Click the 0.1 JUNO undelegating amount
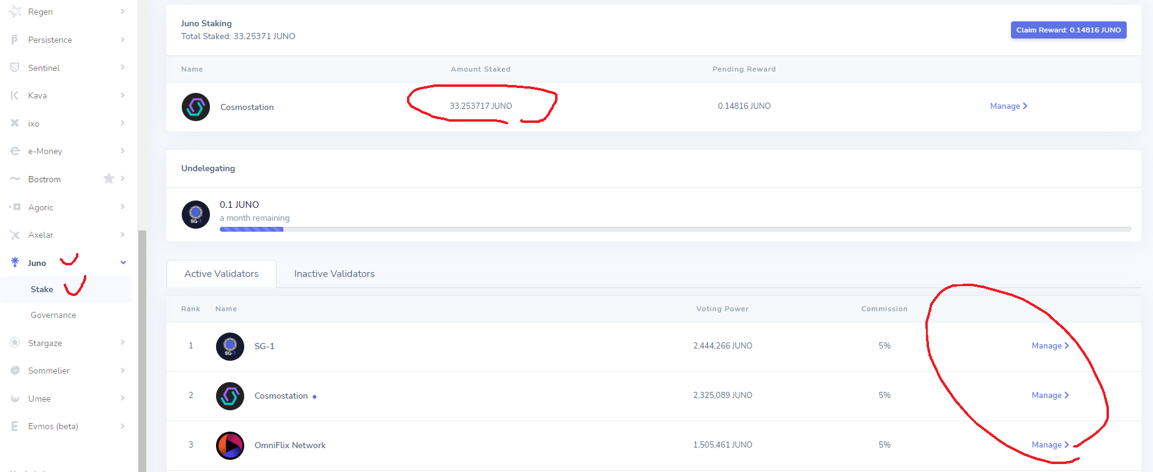The height and width of the screenshot is (472, 1153). tap(239, 204)
